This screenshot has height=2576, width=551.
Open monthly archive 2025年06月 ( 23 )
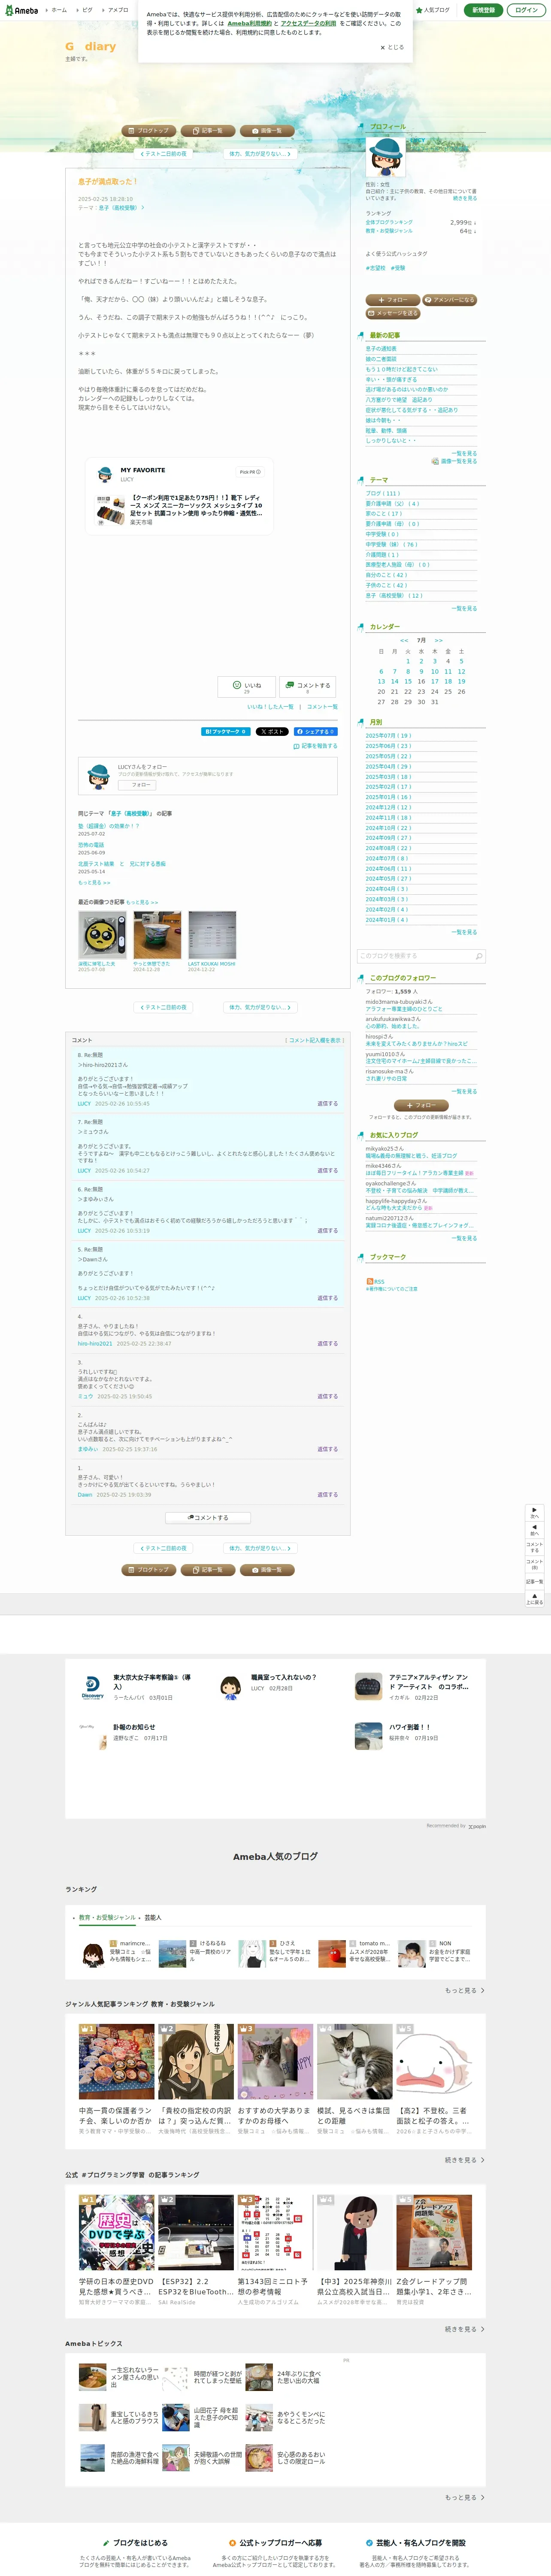[x=388, y=746]
